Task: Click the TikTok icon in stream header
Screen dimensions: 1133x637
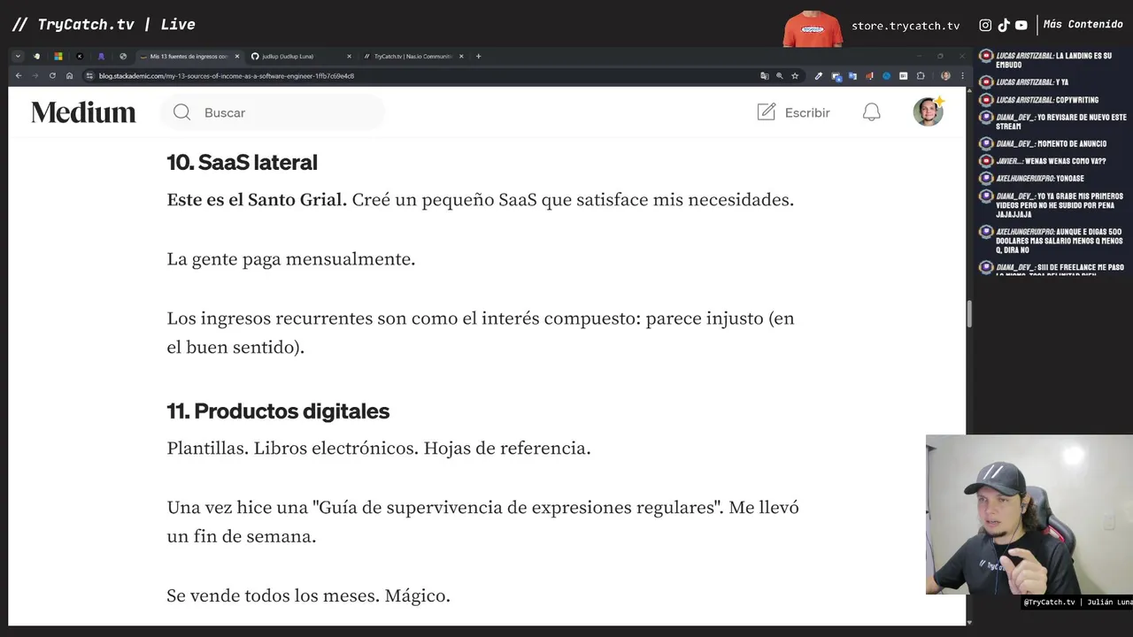Action: click(x=1003, y=26)
